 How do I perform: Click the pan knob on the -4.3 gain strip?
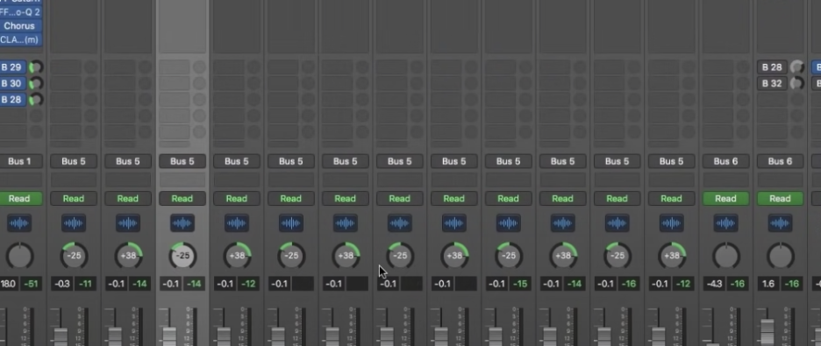(x=726, y=256)
